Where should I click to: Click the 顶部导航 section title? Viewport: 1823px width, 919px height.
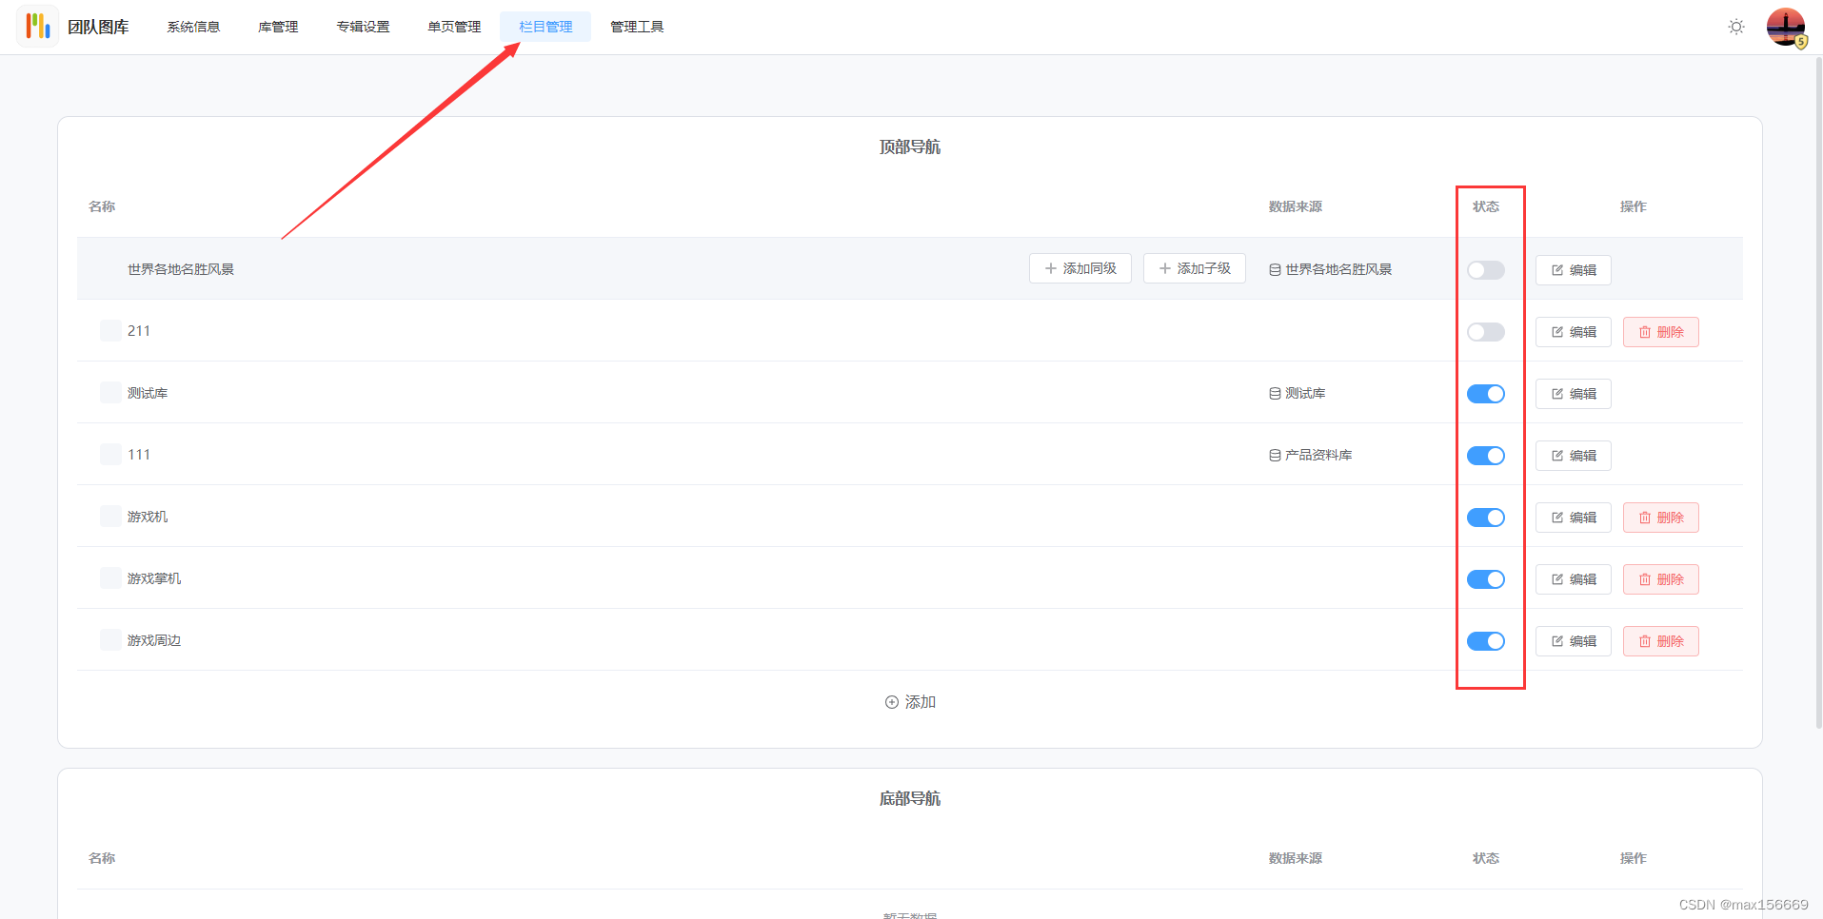click(910, 147)
